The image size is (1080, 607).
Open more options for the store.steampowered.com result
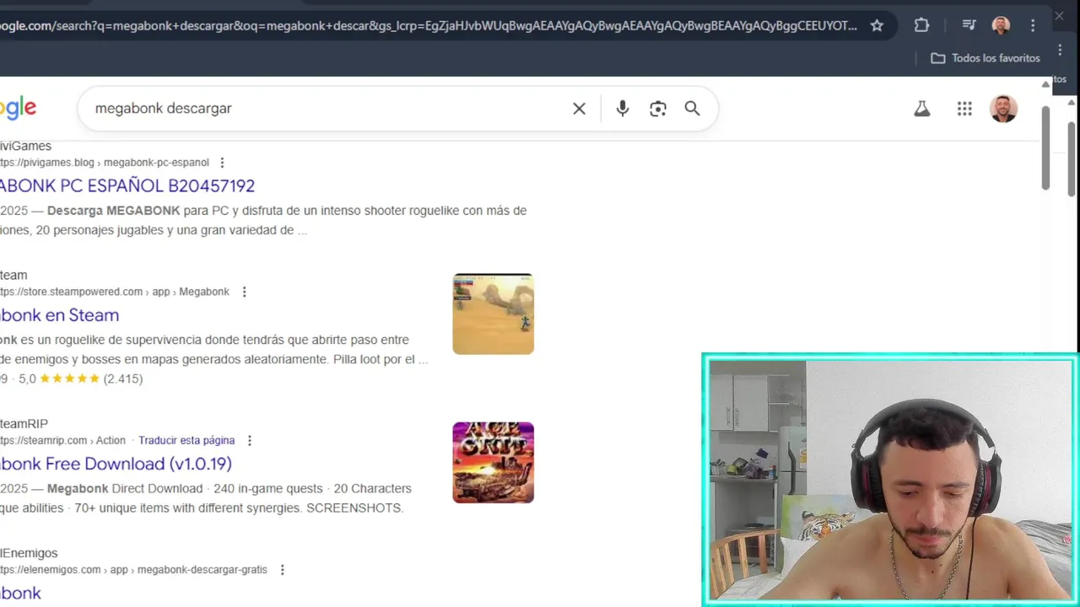click(244, 292)
